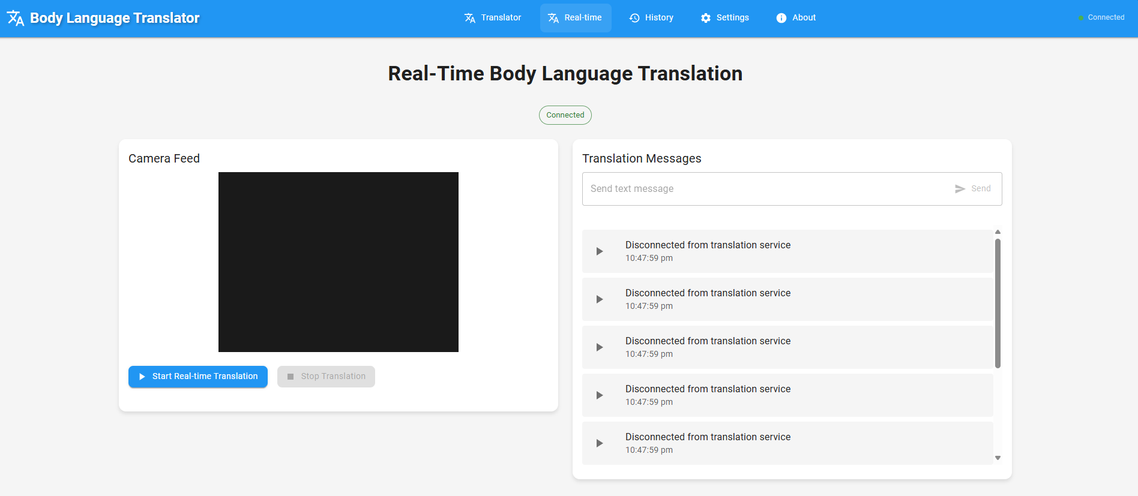Click the translate logo icon beside app title
Screen dimensions: 1138x496
click(16, 18)
